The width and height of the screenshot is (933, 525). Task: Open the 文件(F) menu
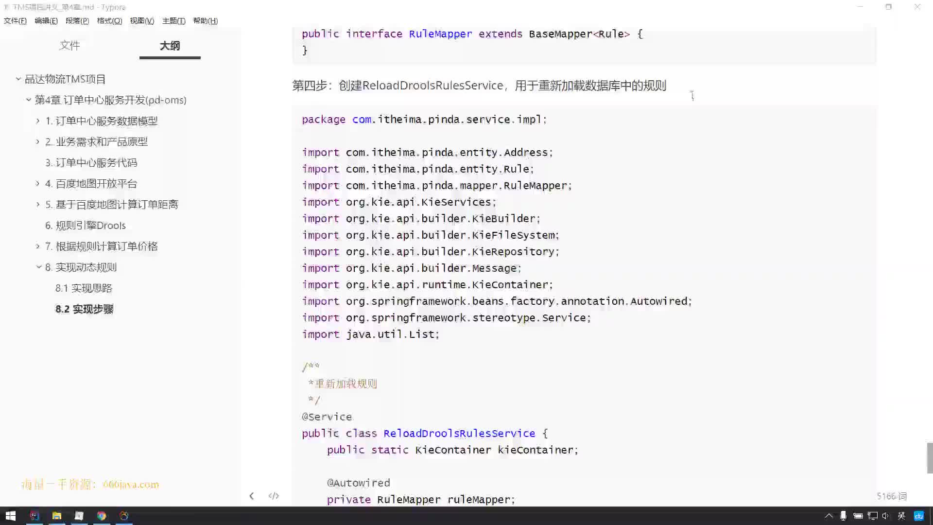coord(15,20)
